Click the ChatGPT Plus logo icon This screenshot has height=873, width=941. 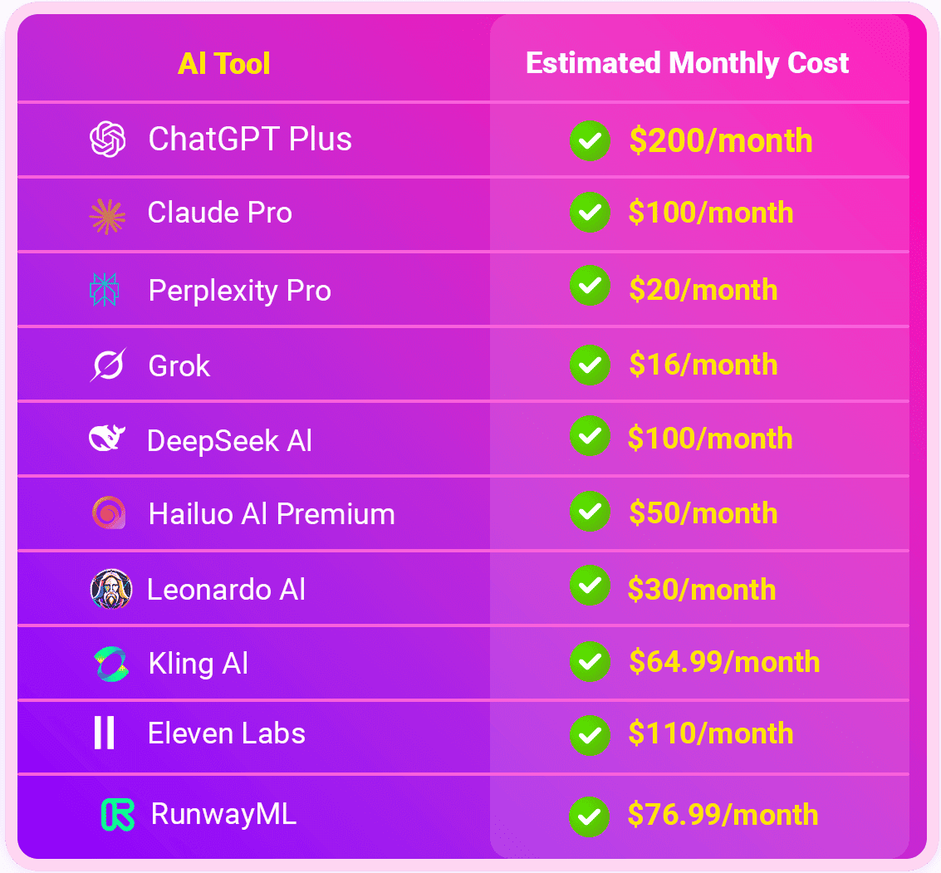(x=107, y=140)
